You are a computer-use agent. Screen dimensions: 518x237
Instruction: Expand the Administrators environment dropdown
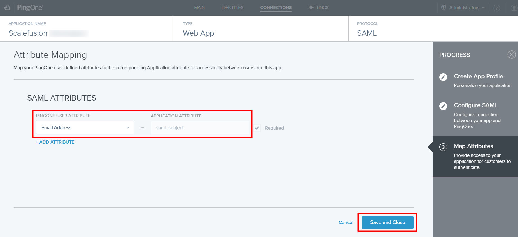(x=467, y=8)
